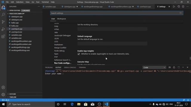Click the working directory input field
This screenshot has width=191, height=107.
tap(112, 29)
